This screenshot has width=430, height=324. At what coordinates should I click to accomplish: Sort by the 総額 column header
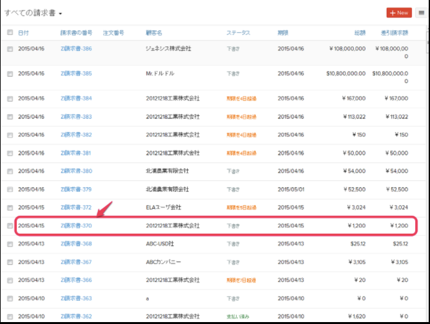pos(358,32)
